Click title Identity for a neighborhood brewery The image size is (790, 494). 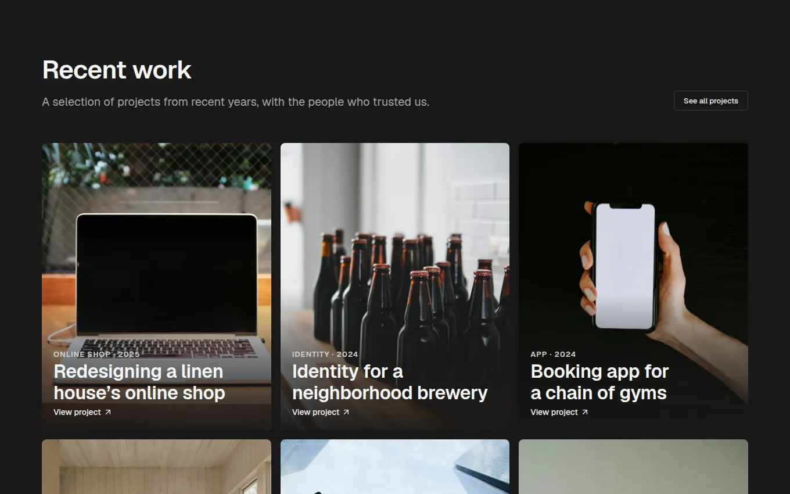390,382
